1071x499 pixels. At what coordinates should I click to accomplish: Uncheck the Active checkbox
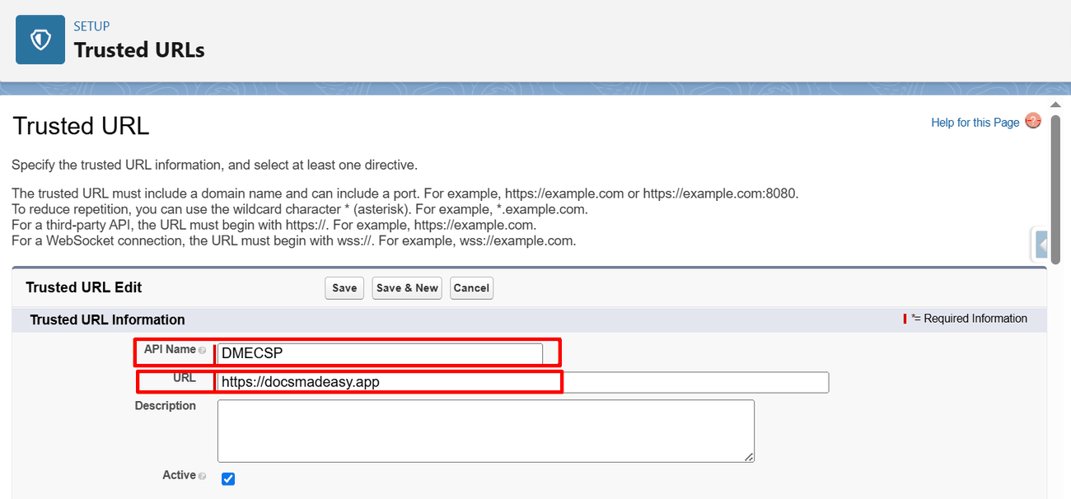[228, 478]
